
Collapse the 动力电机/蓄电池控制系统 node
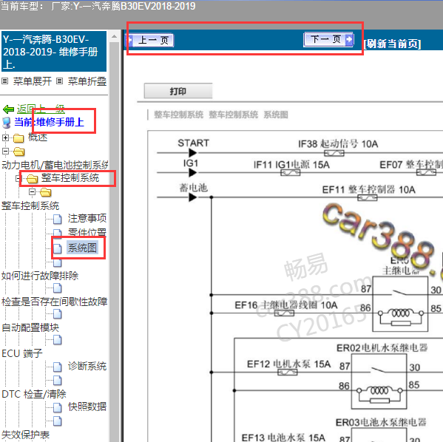pos(5,151)
